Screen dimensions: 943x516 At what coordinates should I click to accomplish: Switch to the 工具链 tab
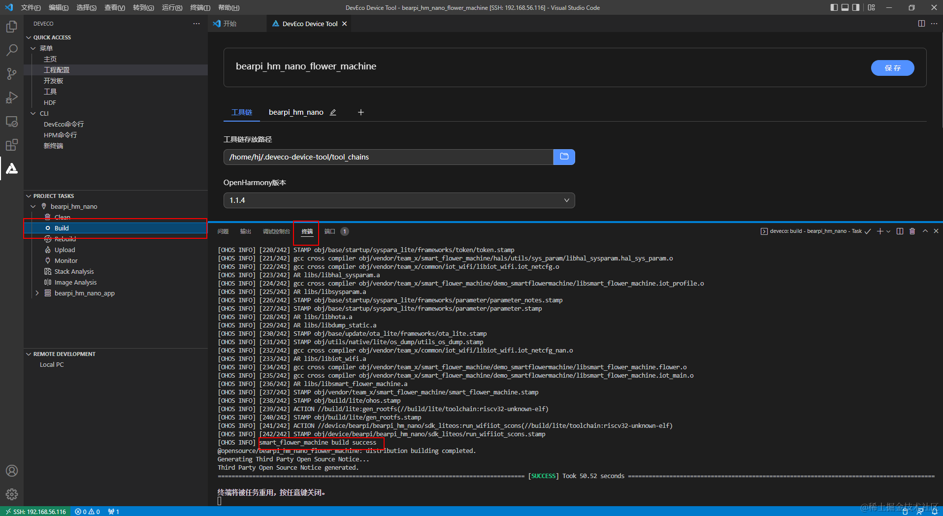click(242, 112)
